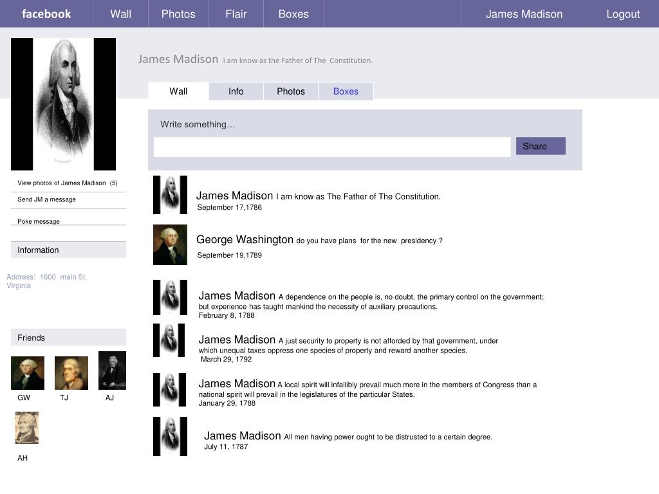659x494 pixels.
Task: Click James Madison name in top bar
Action: tap(524, 14)
